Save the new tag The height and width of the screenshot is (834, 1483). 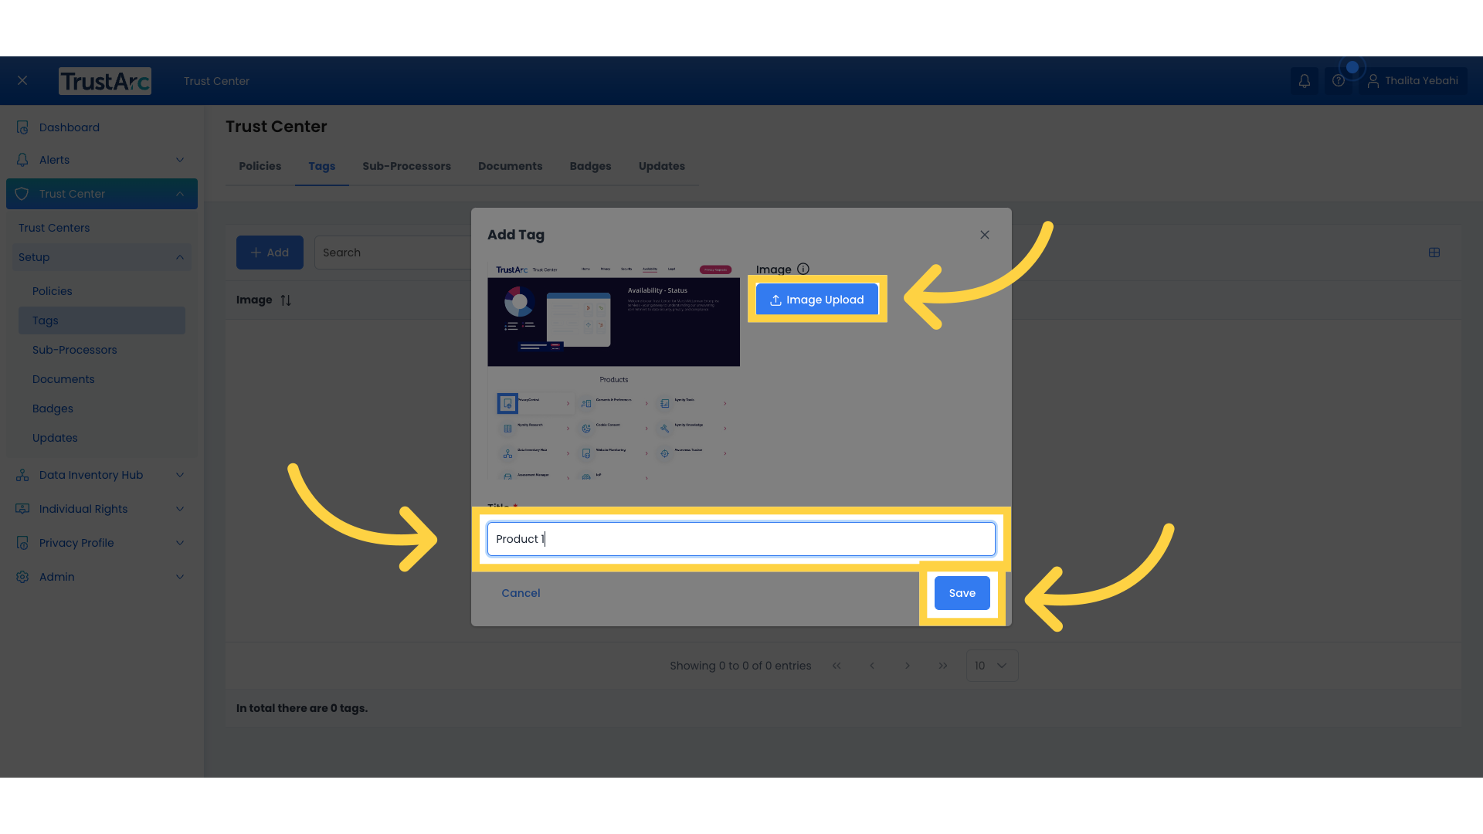pos(962,593)
